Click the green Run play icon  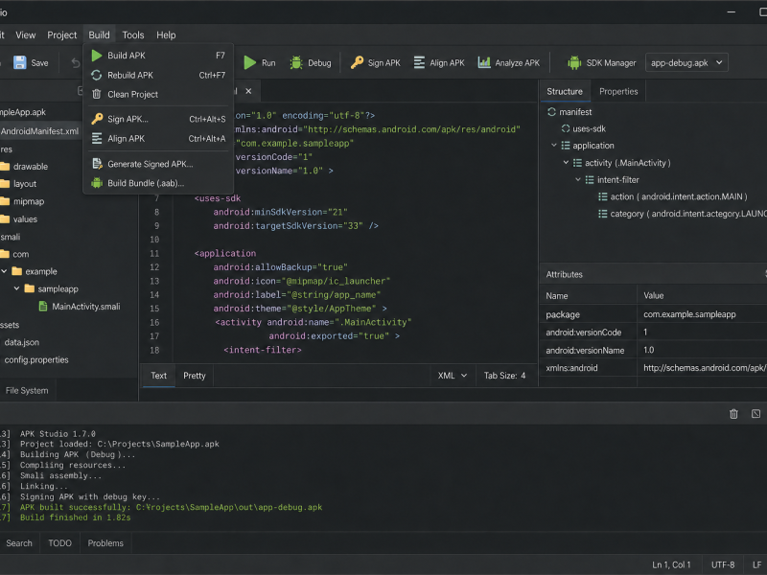[250, 62]
